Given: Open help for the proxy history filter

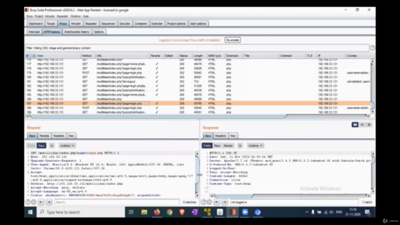Looking at the screenshot, I should tap(372, 48).
